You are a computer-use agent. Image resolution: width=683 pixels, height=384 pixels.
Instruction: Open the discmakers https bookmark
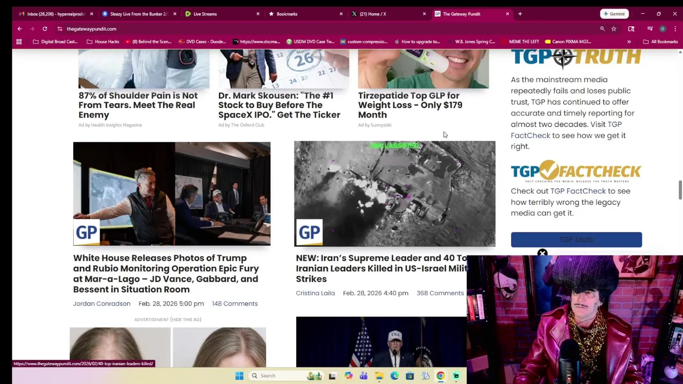[x=256, y=42]
